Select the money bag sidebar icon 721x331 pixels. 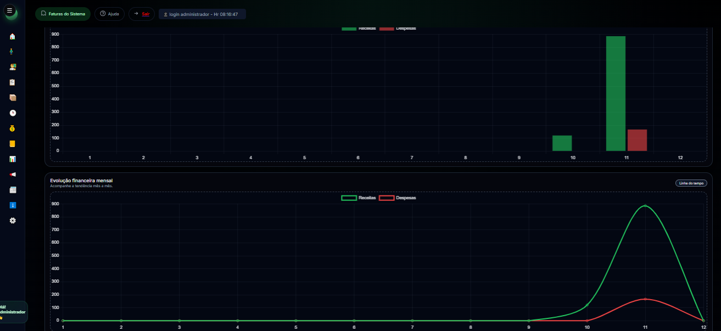click(x=13, y=128)
